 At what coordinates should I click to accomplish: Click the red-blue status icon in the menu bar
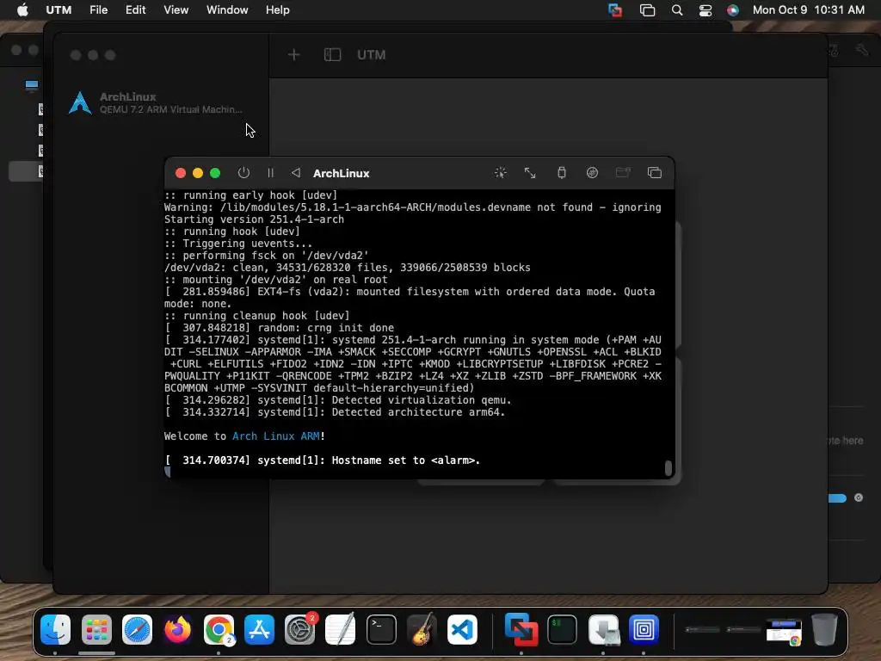[x=615, y=10]
